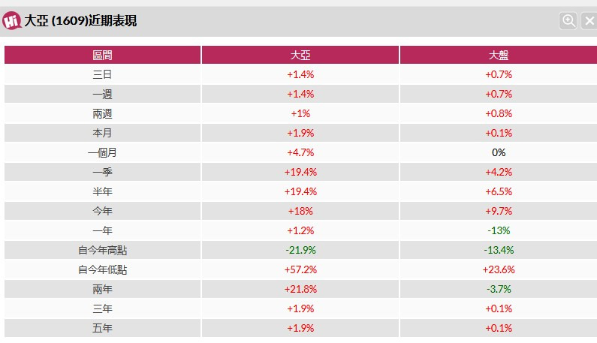Viewport: 597px width, 343px height.
Task: Click the 區間 column header
Action: 103,55
